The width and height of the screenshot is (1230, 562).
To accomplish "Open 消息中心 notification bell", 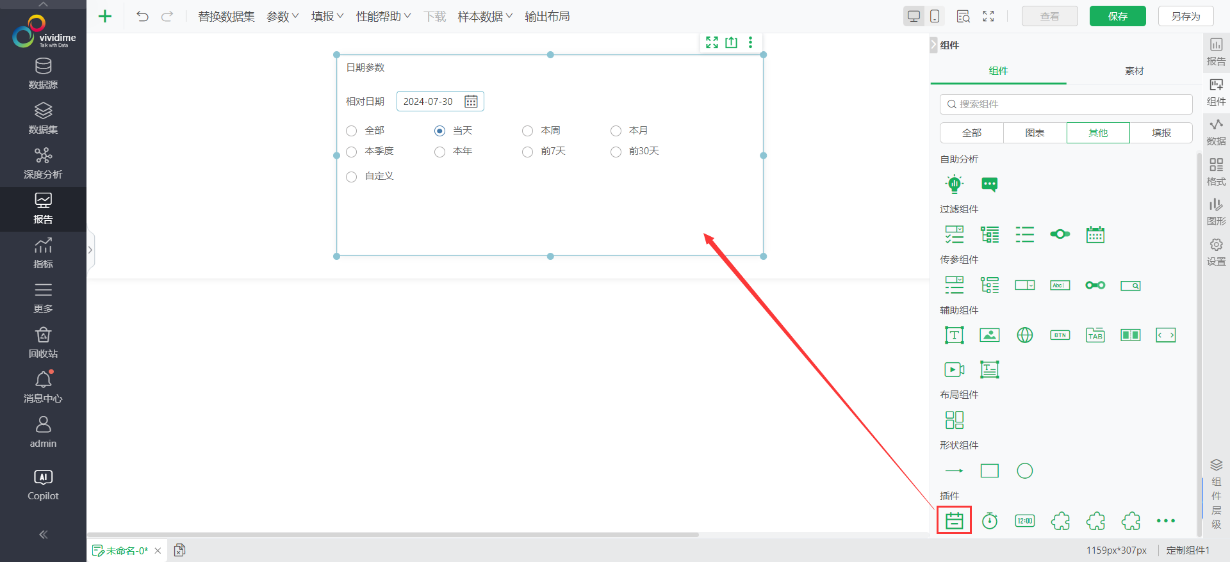I will pyautogui.click(x=43, y=387).
